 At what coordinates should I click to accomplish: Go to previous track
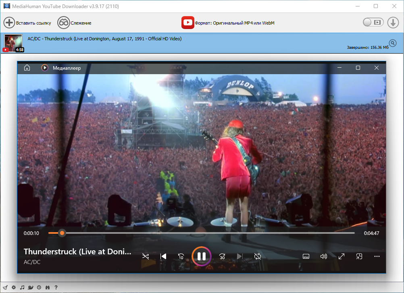[x=163, y=256]
